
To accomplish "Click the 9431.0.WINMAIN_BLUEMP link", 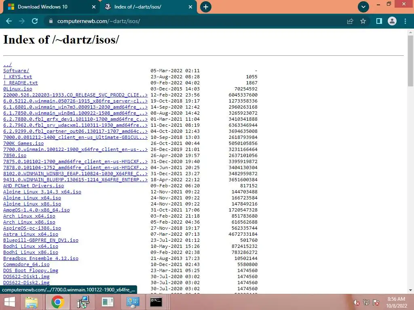I will pos(76,180).
